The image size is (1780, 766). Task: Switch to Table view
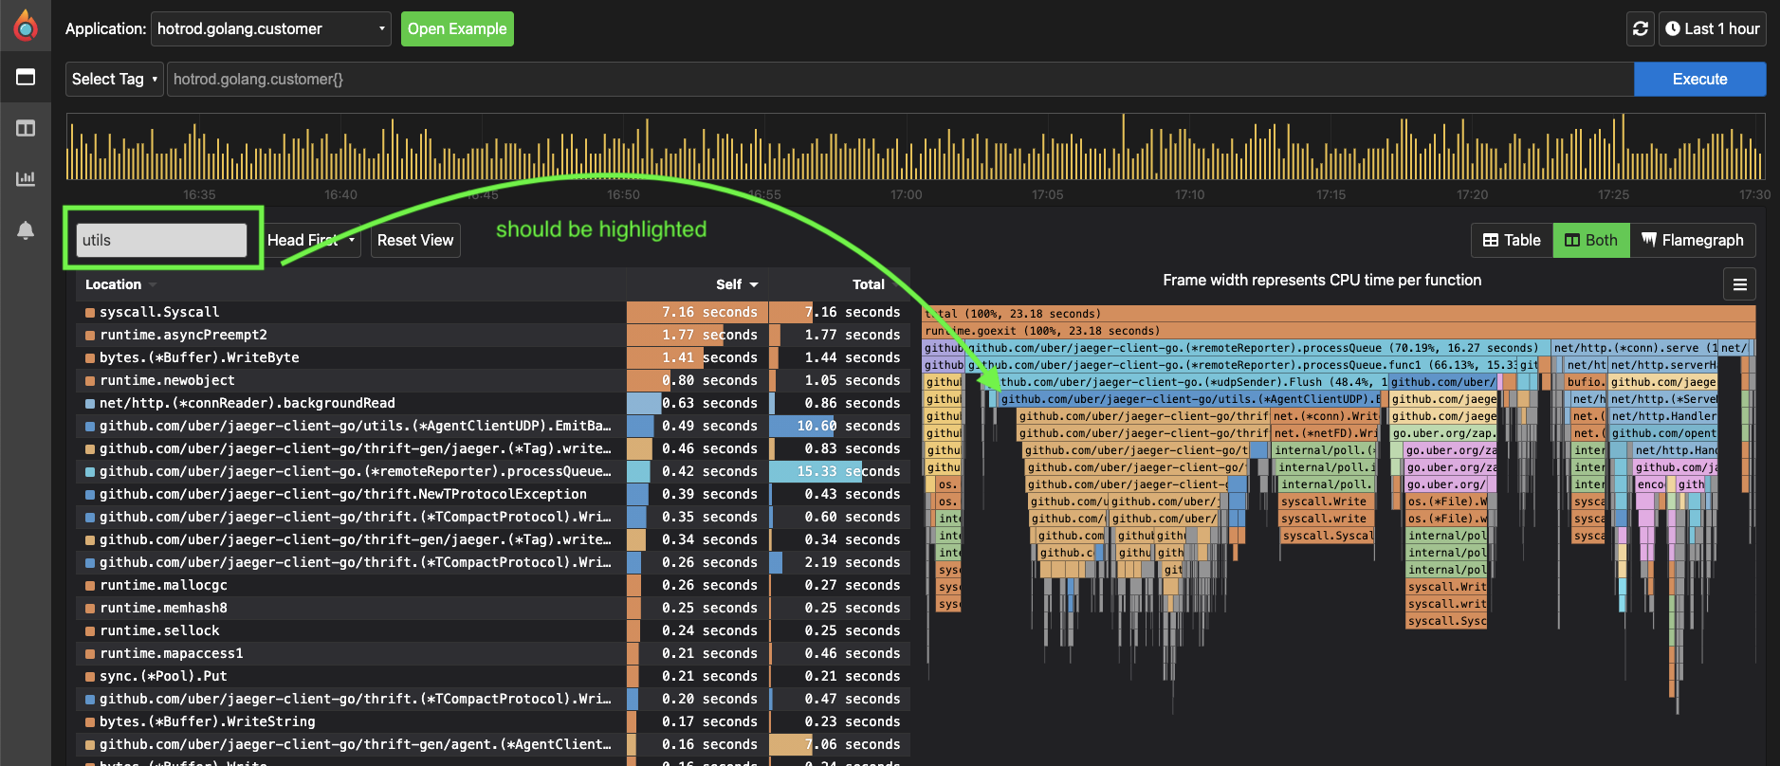tap(1512, 240)
